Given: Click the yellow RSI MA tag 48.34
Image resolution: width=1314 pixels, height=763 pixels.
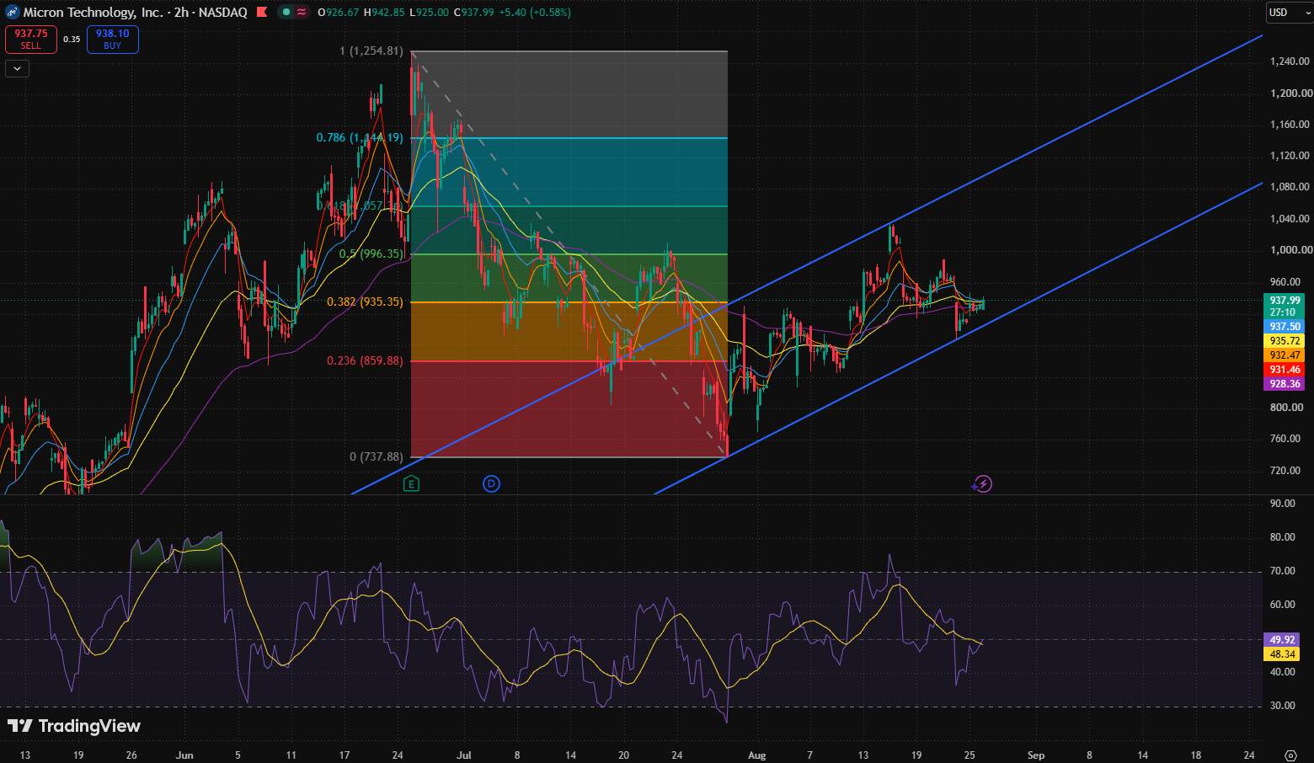Looking at the screenshot, I should (1282, 654).
